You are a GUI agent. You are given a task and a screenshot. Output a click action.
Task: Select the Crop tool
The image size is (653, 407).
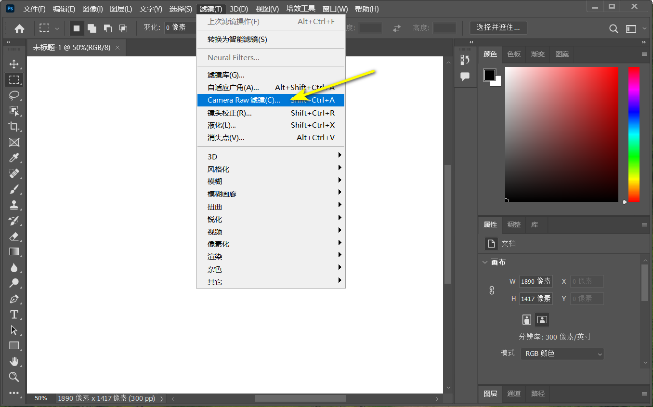[14, 127]
